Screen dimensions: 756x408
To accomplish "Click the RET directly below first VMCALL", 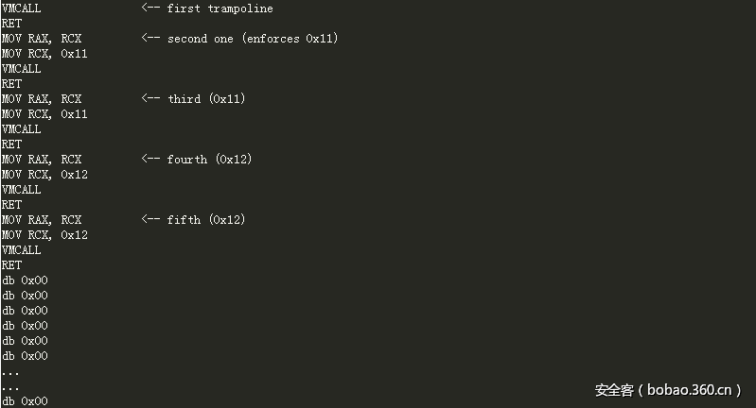I will coord(11,24).
